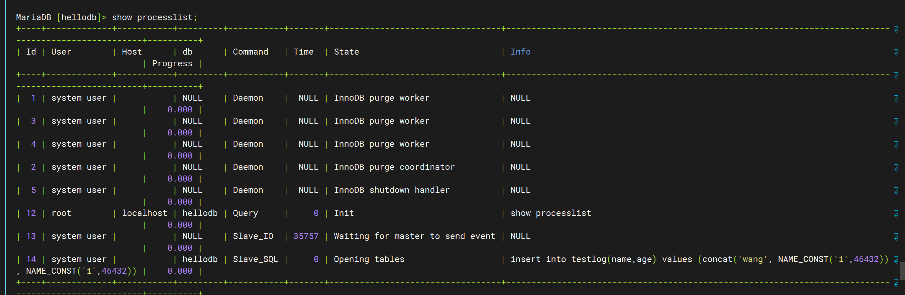The image size is (905, 295).
Task: Click the line-wrap arrow icon on the show processlist row
Action: (x=896, y=214)
